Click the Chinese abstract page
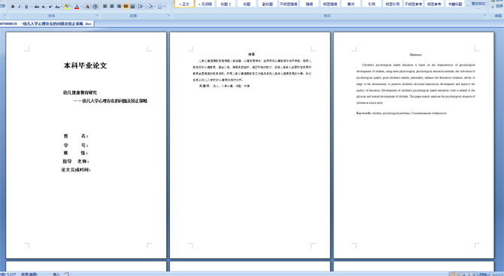The image size is (504, 276). pyautogui.click(x=250, y=145)
